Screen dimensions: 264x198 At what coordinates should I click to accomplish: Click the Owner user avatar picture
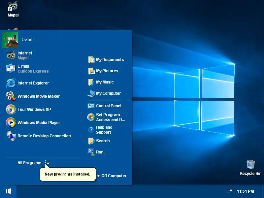point(10,40)
